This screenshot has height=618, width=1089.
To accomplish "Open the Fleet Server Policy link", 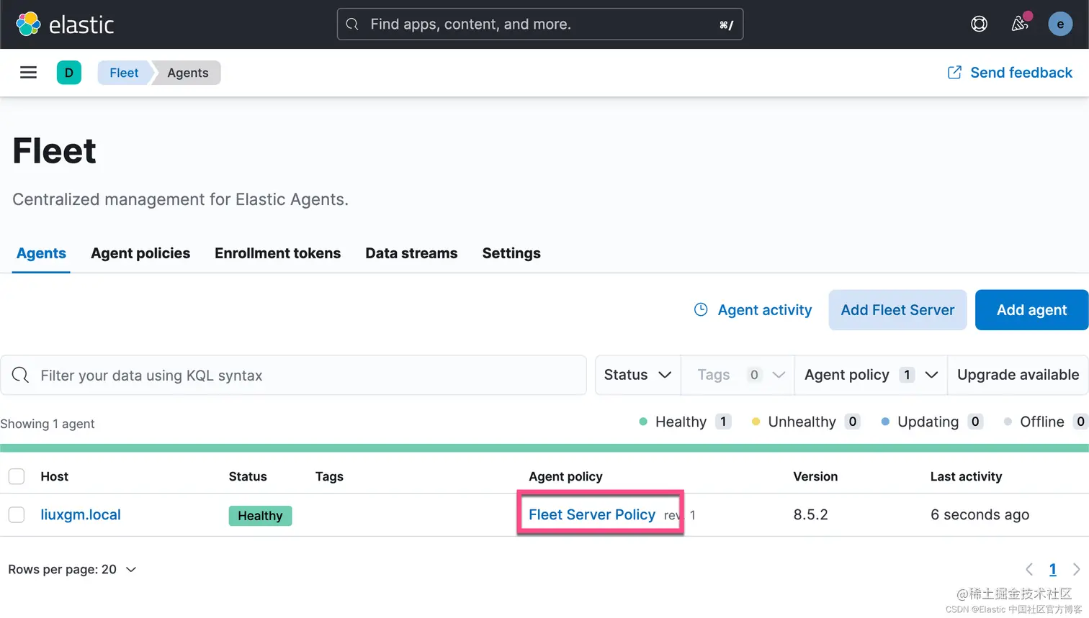I will click(592, 514).
